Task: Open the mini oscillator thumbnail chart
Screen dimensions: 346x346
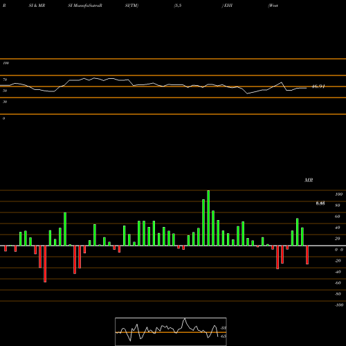Action: point(171,331)
